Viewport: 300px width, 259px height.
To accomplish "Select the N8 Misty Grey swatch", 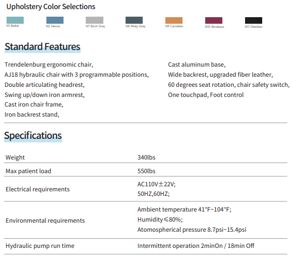I will pos(134,20).
